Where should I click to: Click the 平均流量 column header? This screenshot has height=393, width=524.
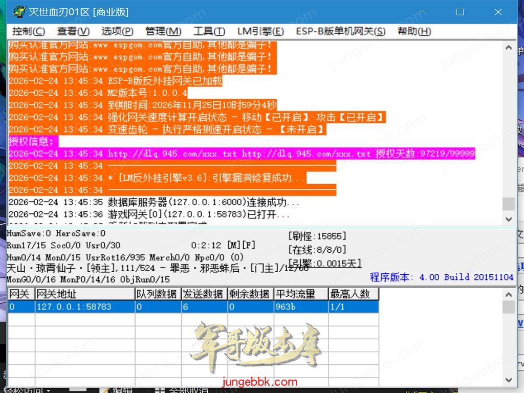pos(300,294)
